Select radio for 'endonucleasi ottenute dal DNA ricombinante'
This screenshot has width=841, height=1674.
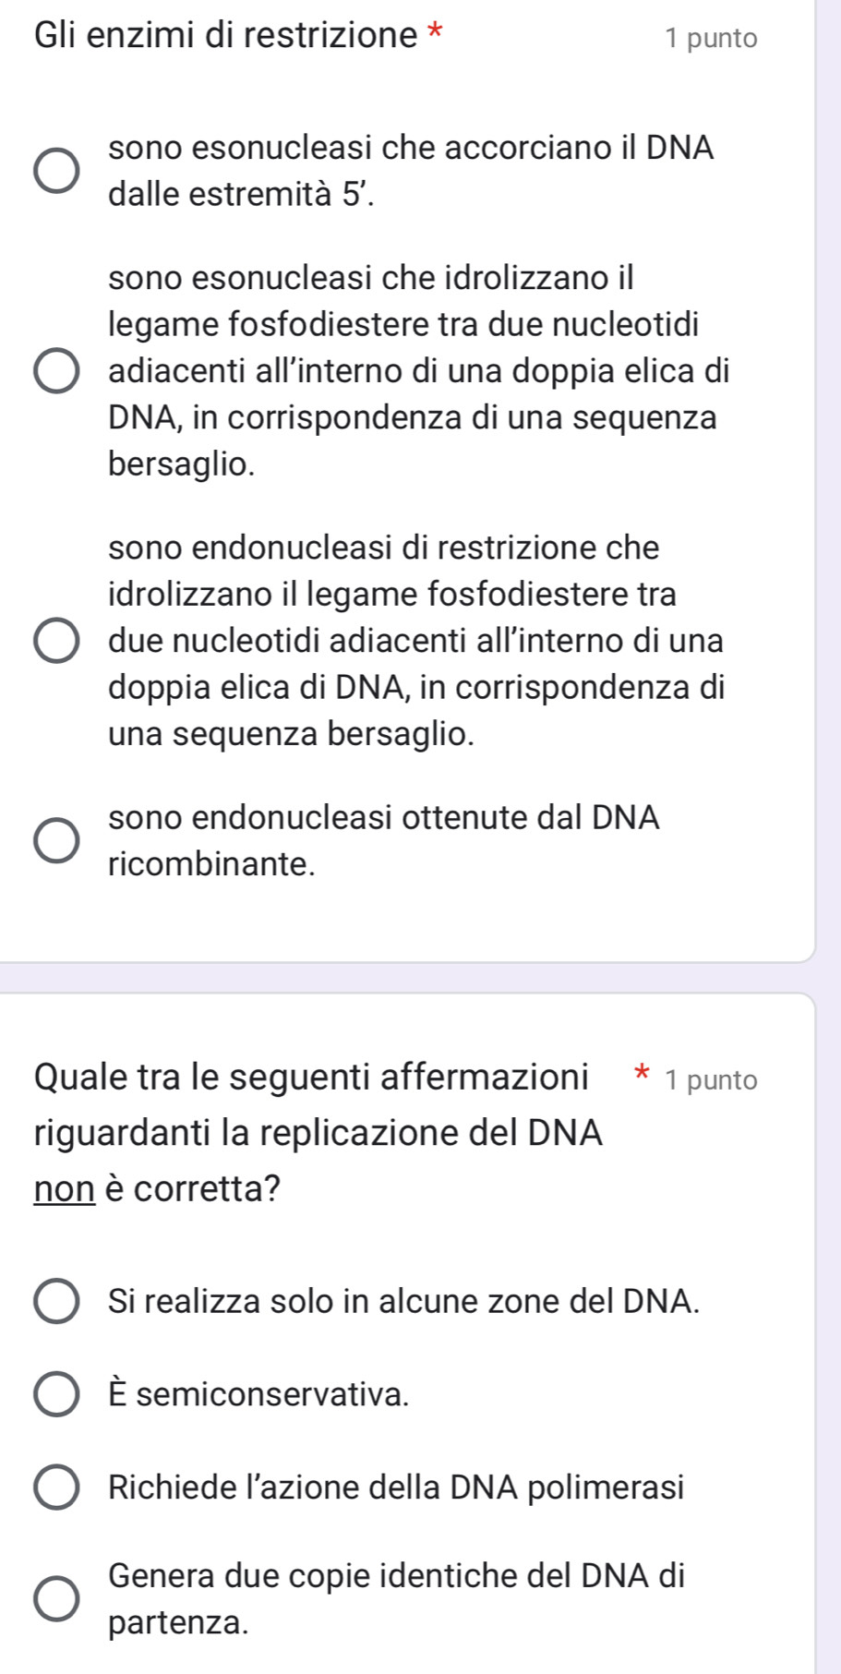[x=56, y=841]
